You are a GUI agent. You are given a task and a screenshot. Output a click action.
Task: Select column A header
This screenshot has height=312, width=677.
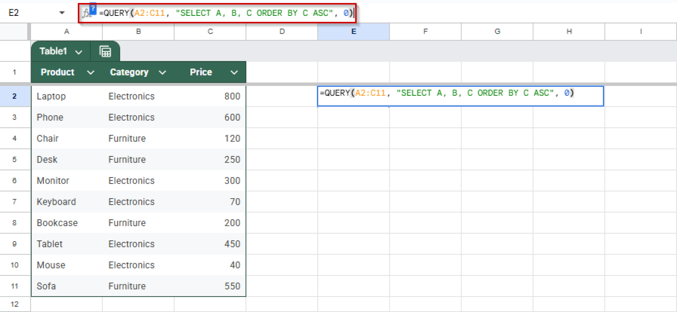coord(66,31)
